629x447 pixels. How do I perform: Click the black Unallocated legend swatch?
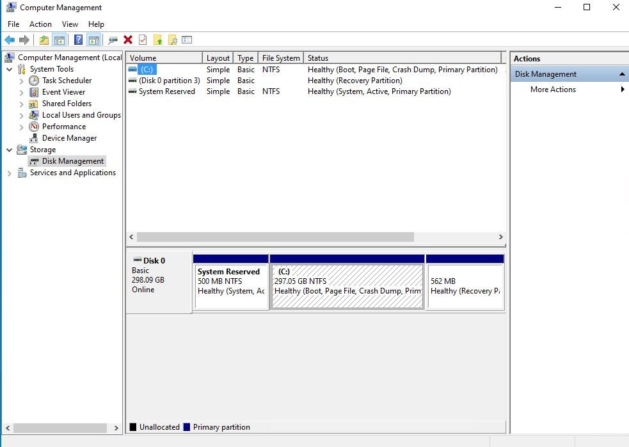(133, 427)
